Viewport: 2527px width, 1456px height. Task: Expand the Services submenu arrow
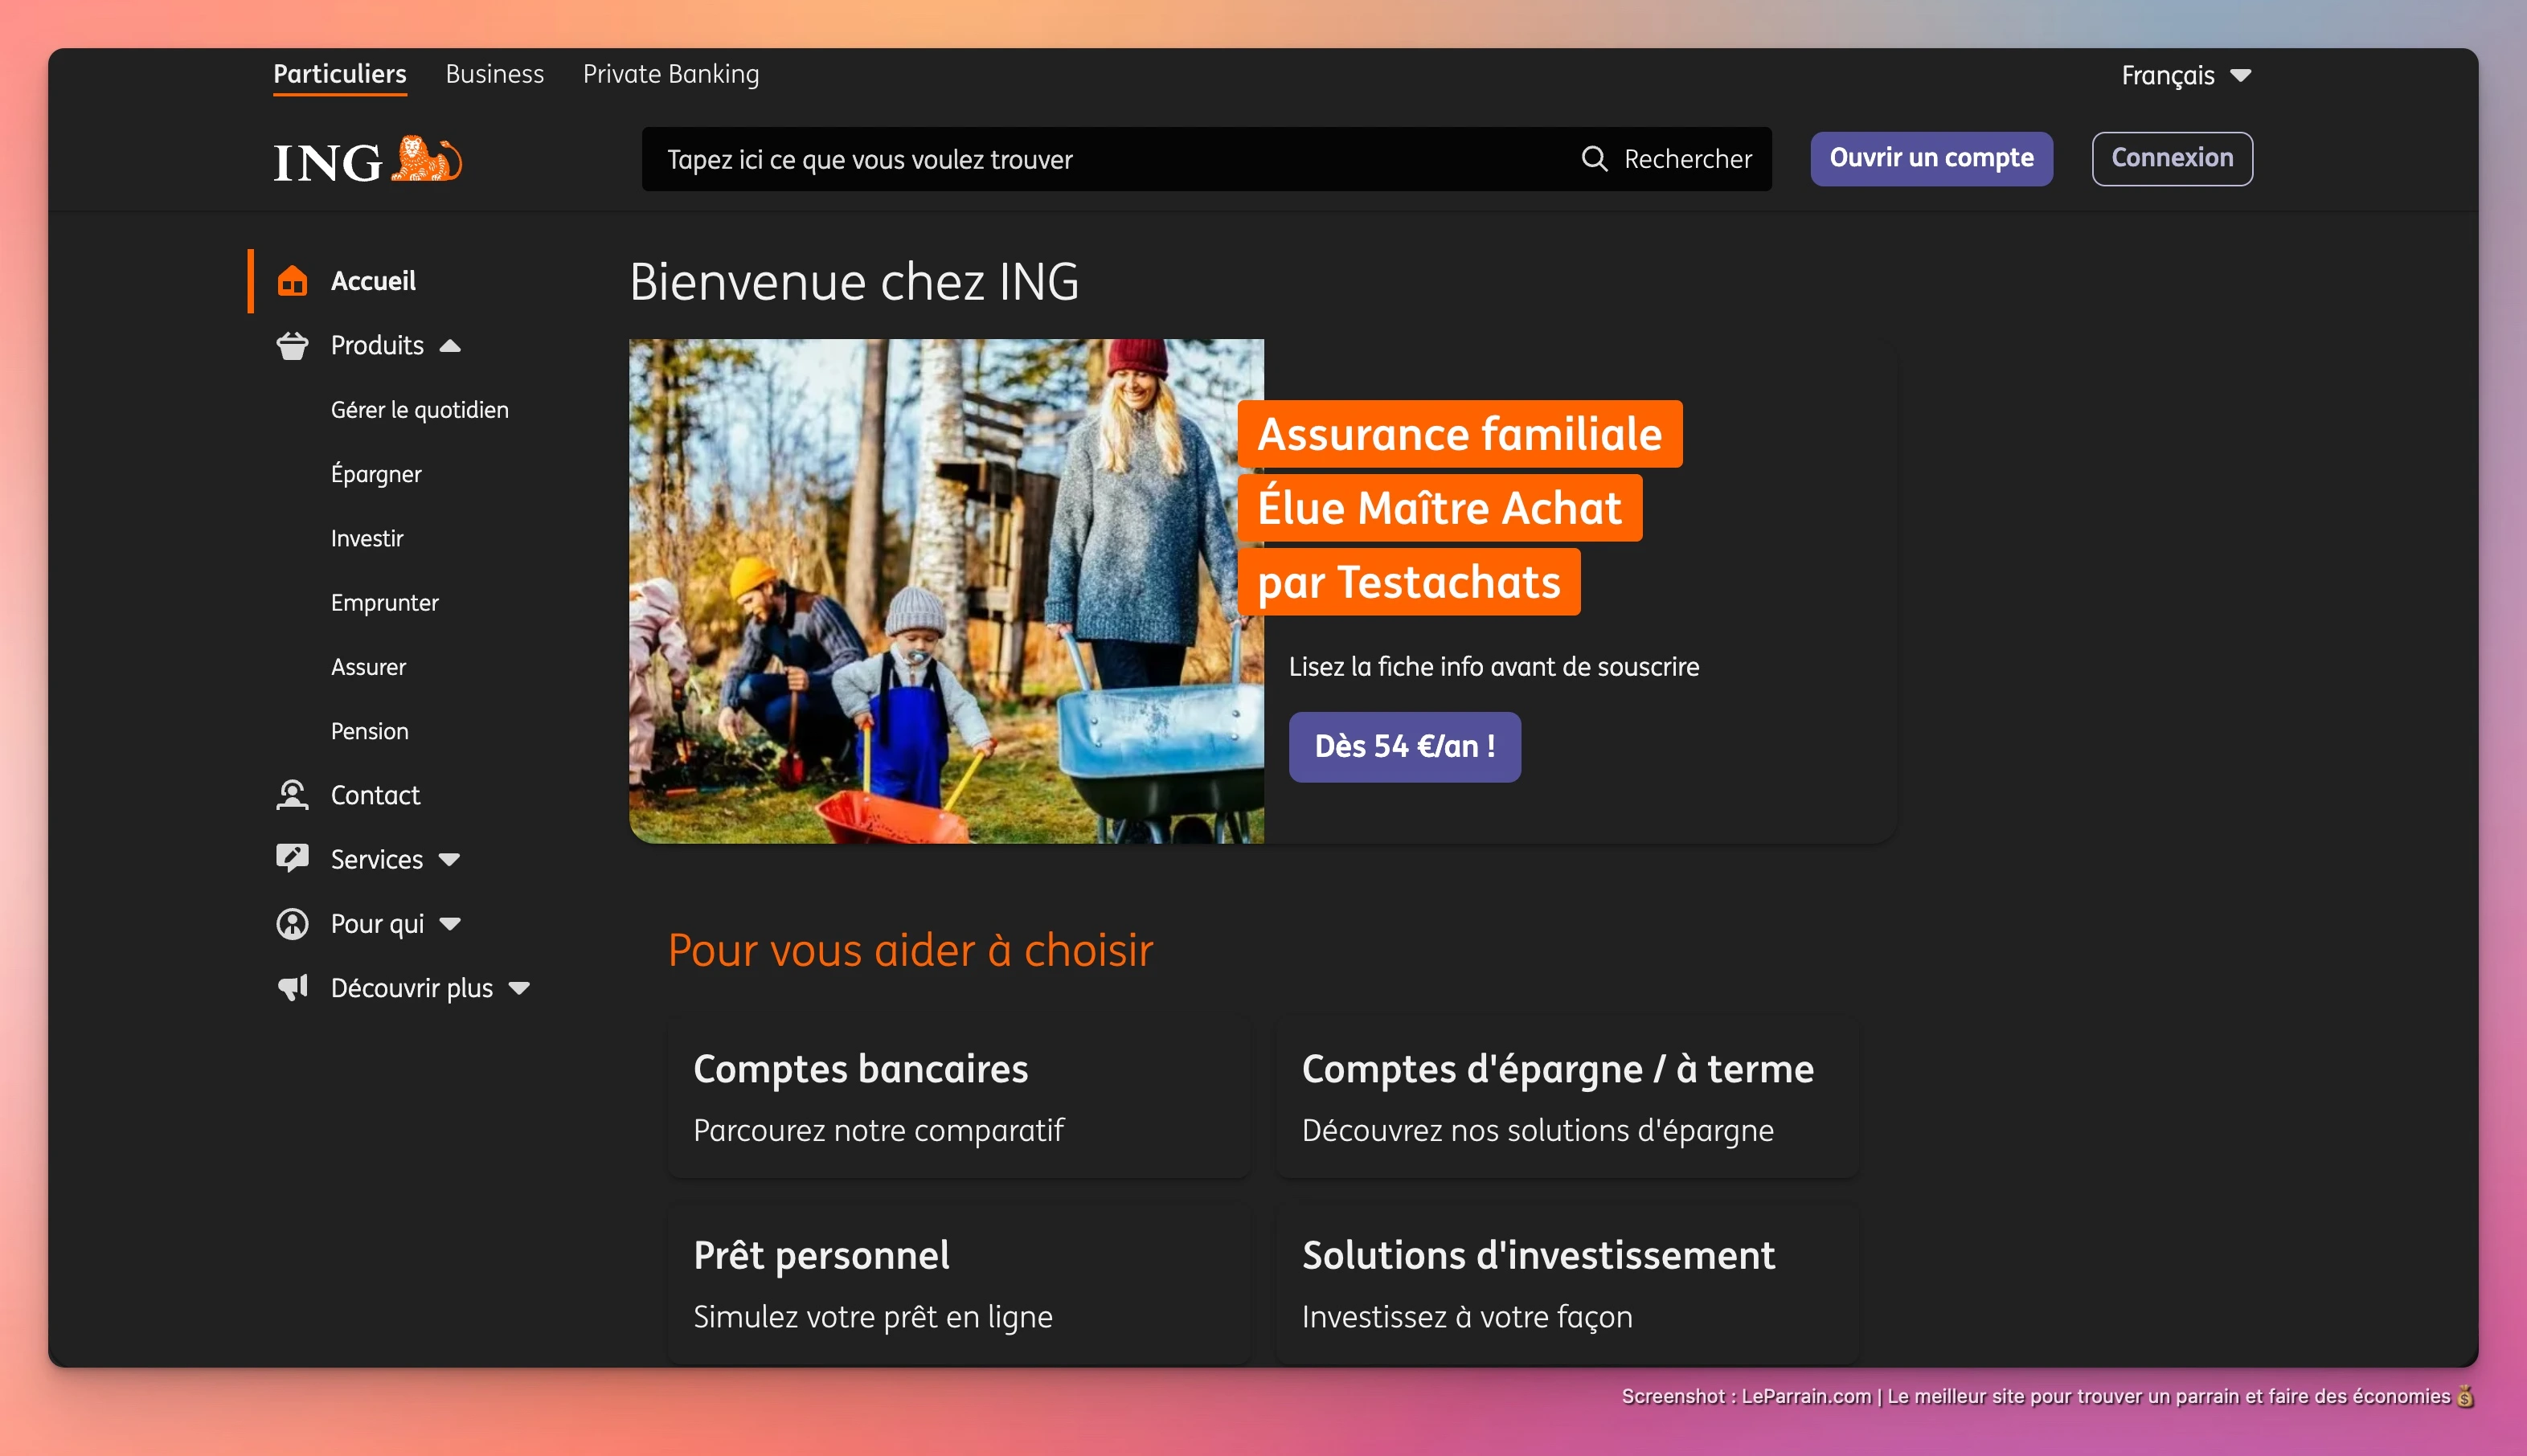449,860
